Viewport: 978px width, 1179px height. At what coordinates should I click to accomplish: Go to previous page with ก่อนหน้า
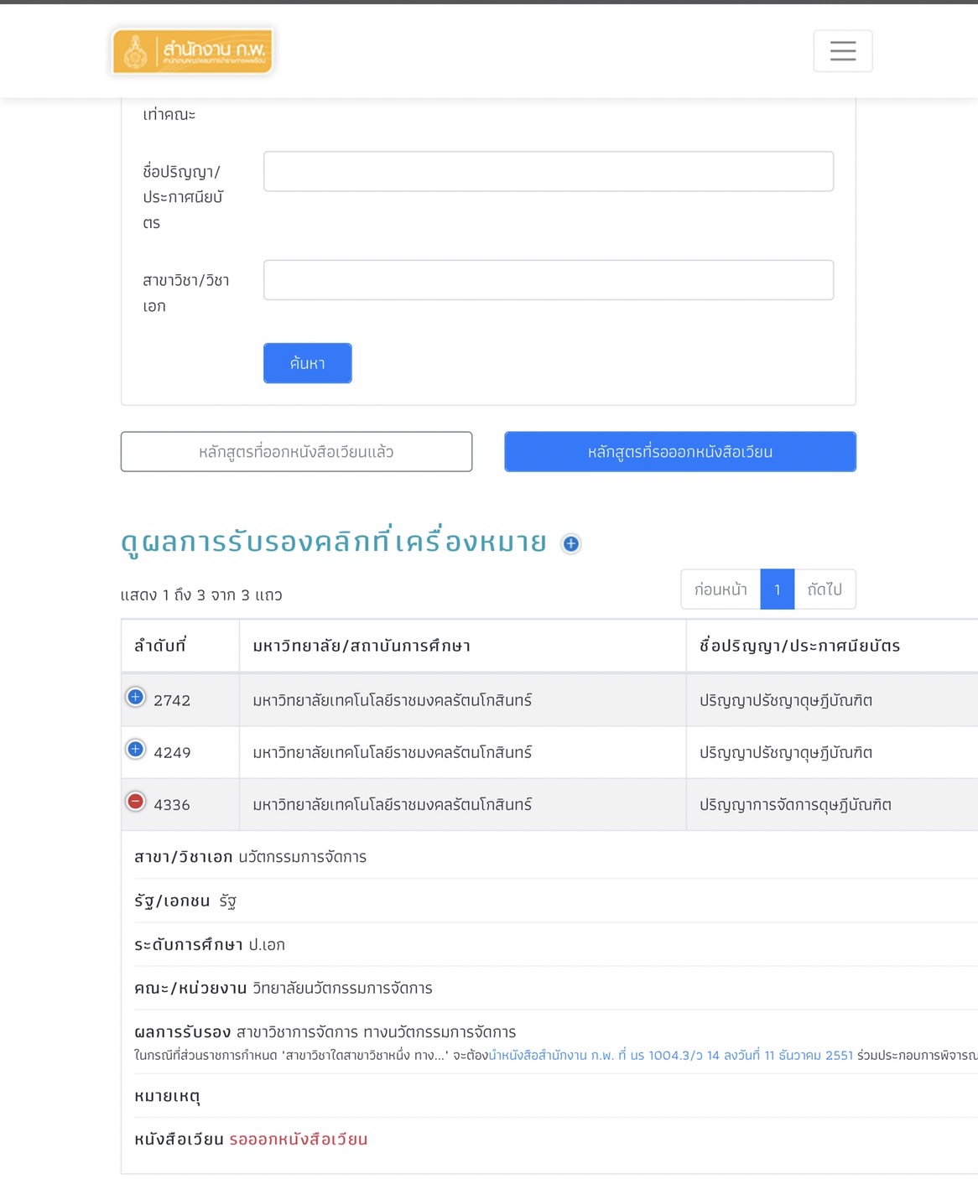click(720, 589)
